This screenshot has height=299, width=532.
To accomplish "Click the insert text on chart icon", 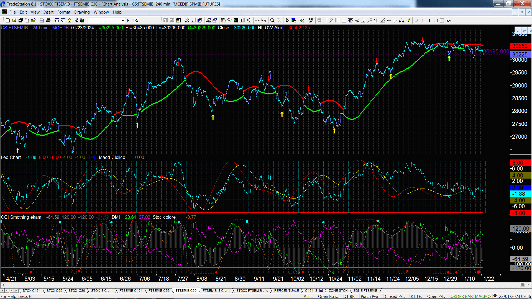I will [294, 20].
